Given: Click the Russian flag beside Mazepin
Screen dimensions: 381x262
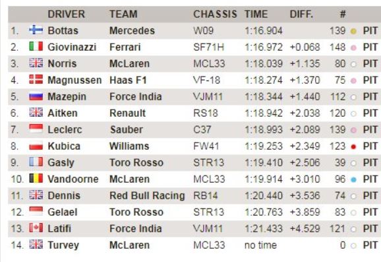Looking at the screenshot, I should click(36, 96).
